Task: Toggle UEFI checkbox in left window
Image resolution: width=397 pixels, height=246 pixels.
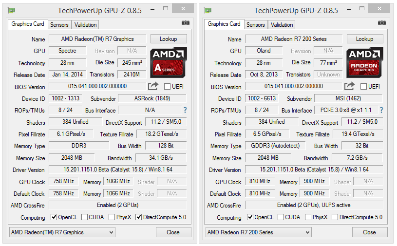Action: point(167,87)
